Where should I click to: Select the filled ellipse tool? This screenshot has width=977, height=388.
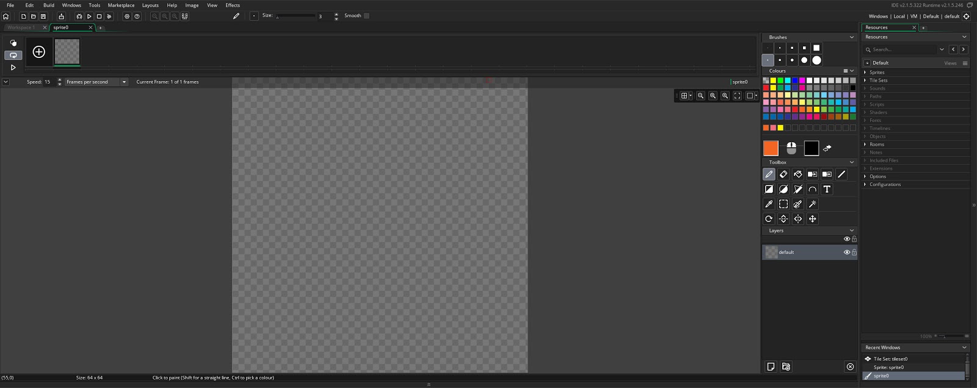[x=783, y=189]
